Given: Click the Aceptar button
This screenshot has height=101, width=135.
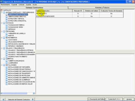Looking at the screenshot, I should click(129, 99).
